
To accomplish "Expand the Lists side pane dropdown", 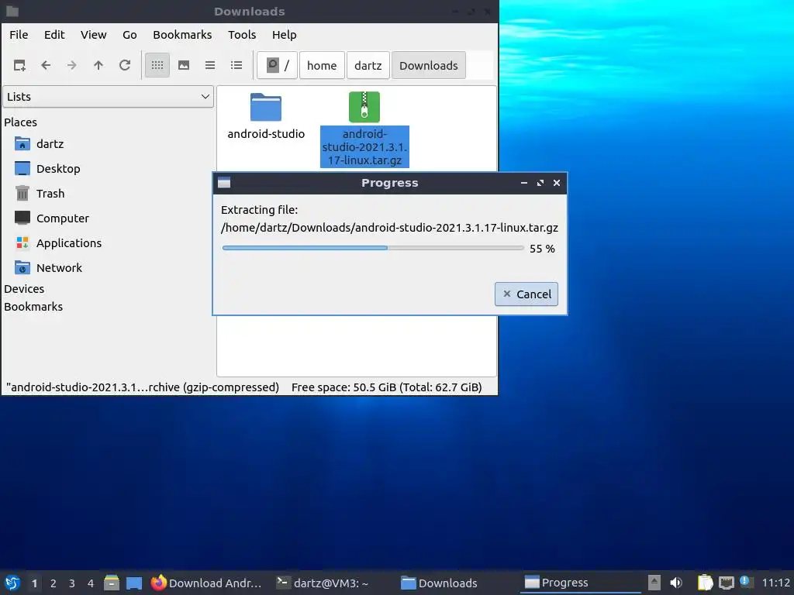I will pyautogui.click(x=109, y=97).
